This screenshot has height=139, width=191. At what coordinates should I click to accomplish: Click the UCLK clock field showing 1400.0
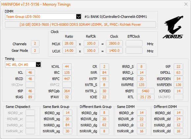coord(114,51)
